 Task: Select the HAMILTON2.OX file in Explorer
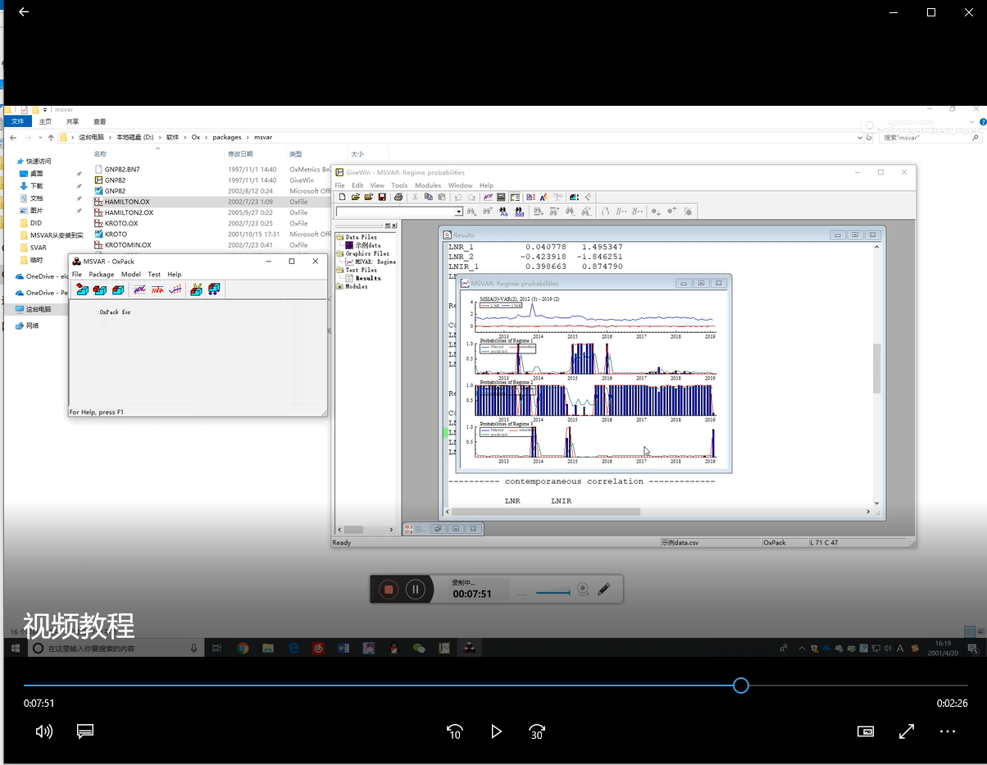[129, 212]
